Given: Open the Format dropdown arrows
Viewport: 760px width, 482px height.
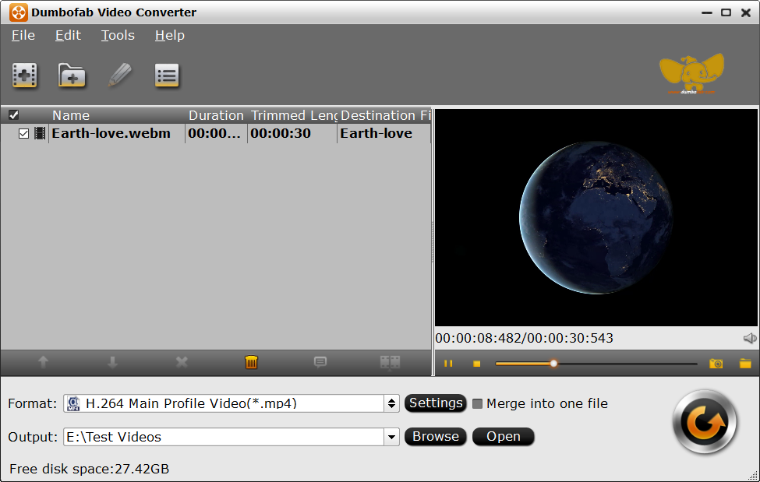Looking at the screenshot, I should [x=391, y=403].
